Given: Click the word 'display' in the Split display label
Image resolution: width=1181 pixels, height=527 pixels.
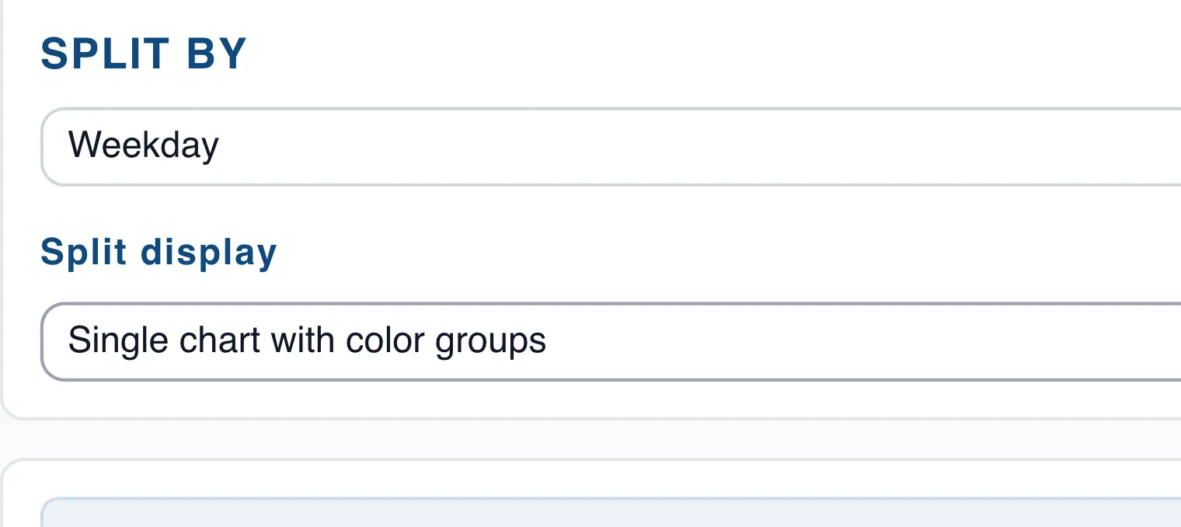Looking at the screenshot, I should 208,253.
